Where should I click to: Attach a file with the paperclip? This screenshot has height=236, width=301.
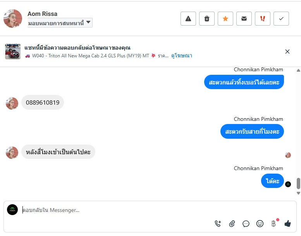tap(232, 224)
